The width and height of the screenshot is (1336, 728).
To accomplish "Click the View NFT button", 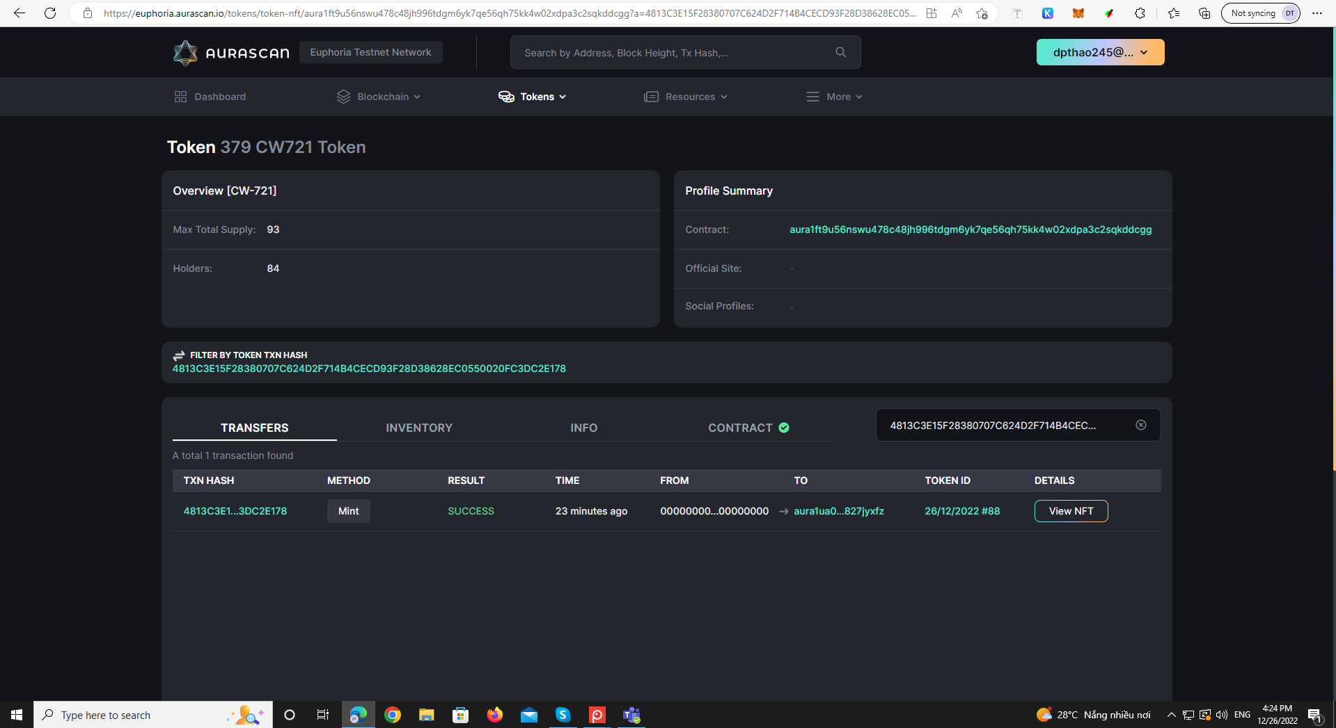I will [1071, 510].
